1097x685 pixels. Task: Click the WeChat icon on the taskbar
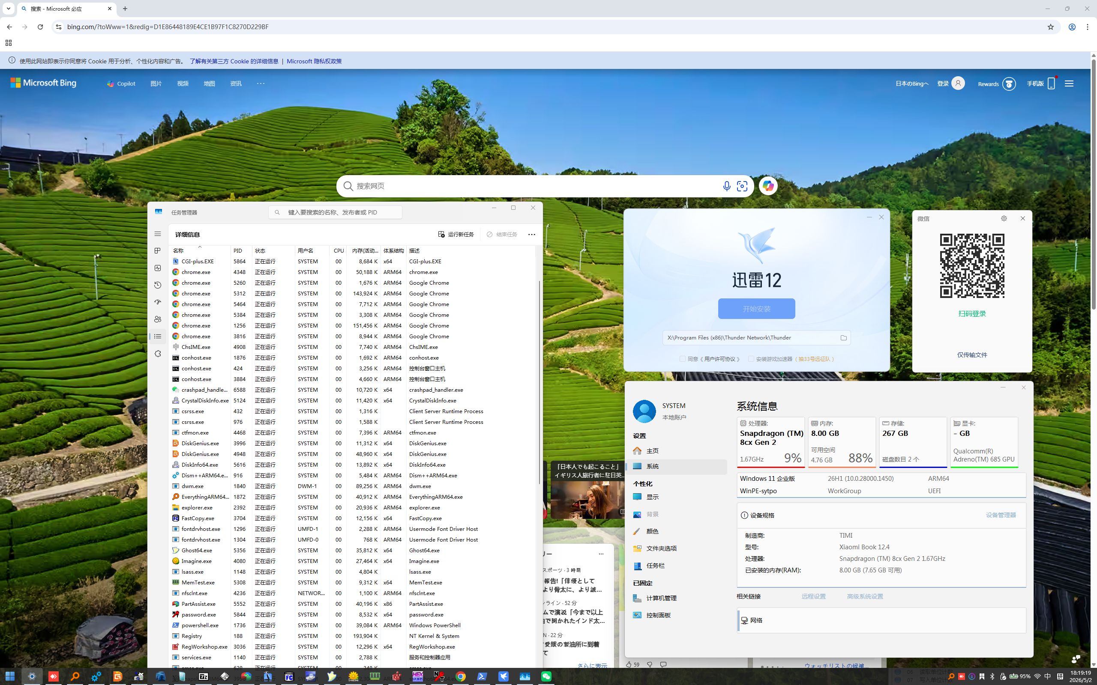point(546,676)
